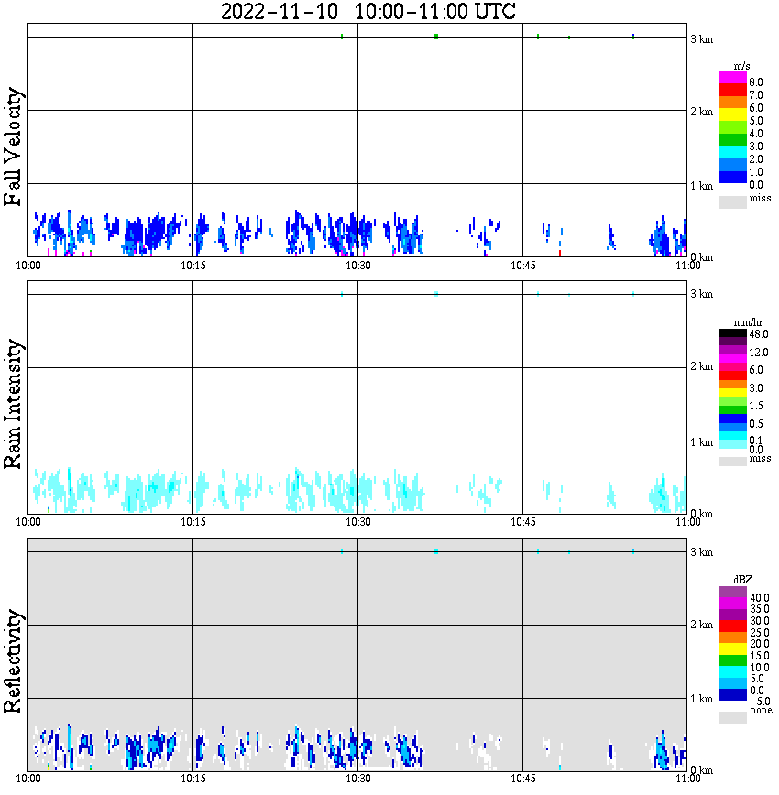Click the title '2022-11-10 10:00-11:00 UTC'
Image resolution: width=779 pixels, height=795 pixels.
click(x=368, y=11)
